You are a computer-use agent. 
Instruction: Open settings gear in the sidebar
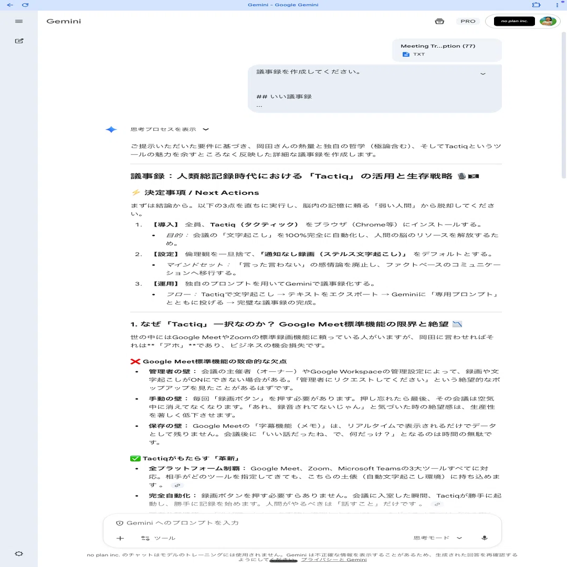(x=19, y=554)
